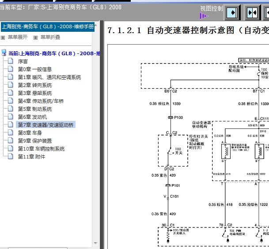The image size is (269, 249).
Task: Click the 0.35 浅绿色 1222 wire label
Action: (x=253, y=204)
